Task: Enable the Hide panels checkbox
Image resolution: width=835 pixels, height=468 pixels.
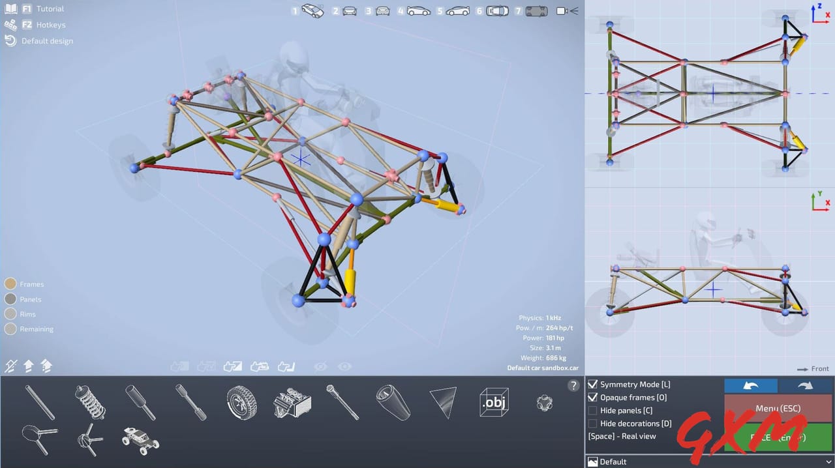Action: 592,410
